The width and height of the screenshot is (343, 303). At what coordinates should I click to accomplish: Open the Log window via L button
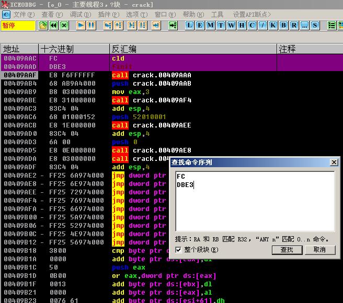click(189, 26)
